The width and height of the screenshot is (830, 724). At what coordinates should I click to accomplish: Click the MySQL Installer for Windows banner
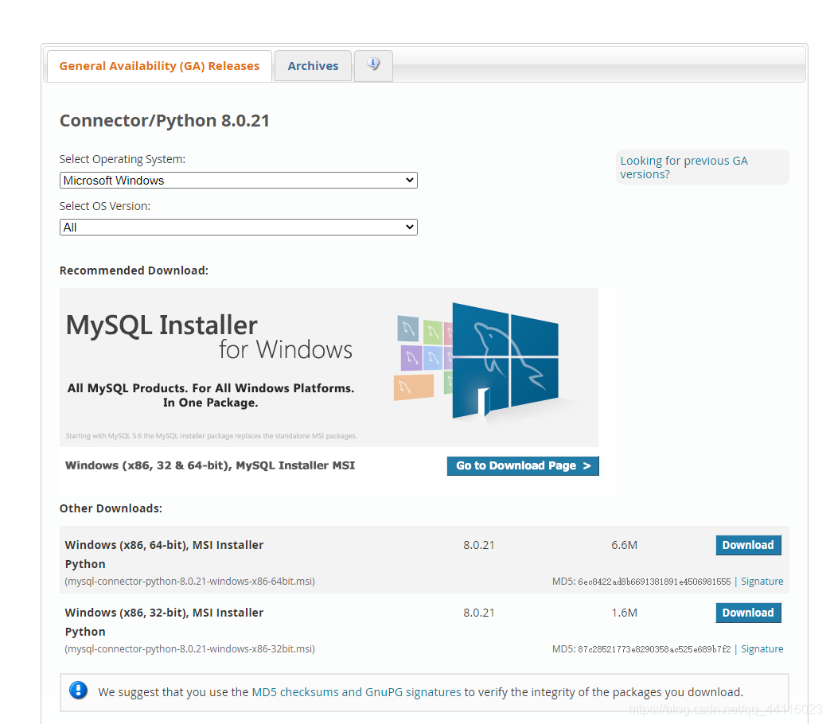coord(329,368)
